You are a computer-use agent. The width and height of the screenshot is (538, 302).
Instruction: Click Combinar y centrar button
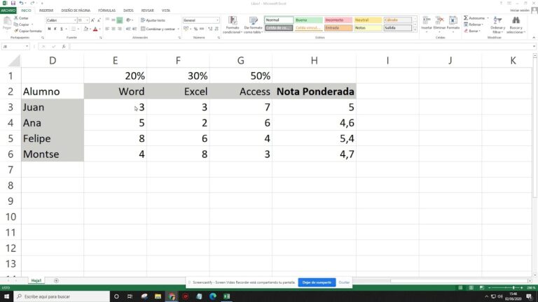(x=158, y=29)
